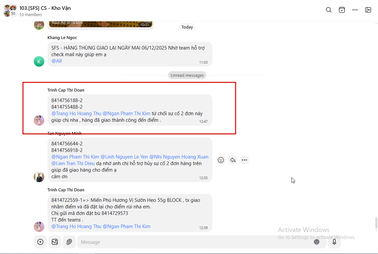378x254 pixels.
Task: Click the 12:59 timestamp
Action: click(203, 228)
